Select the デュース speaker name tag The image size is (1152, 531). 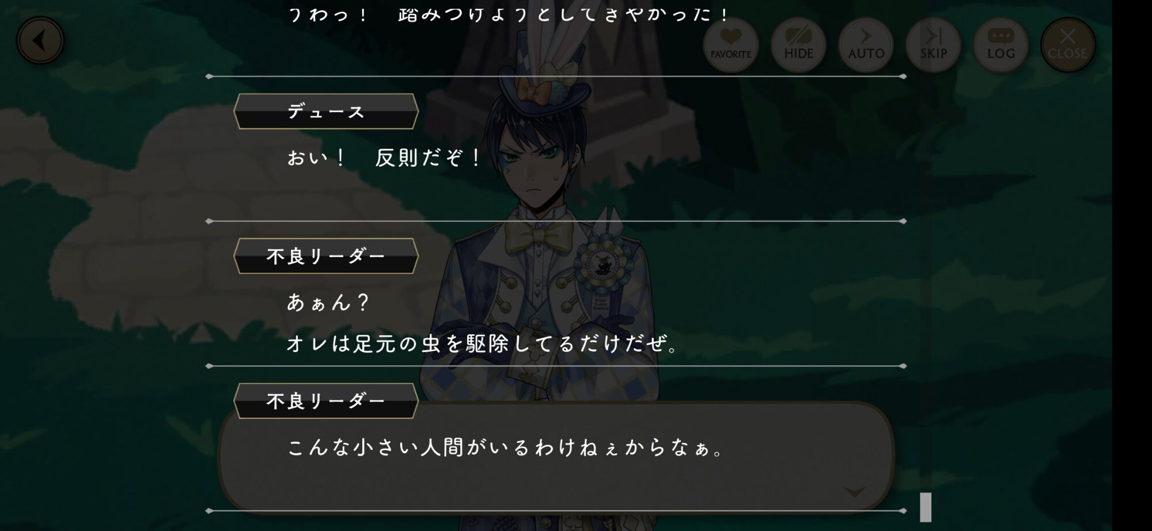point(326,112)
